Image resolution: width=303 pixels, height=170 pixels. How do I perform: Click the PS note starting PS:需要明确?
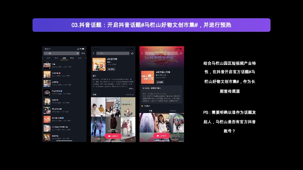coord(229,122)
